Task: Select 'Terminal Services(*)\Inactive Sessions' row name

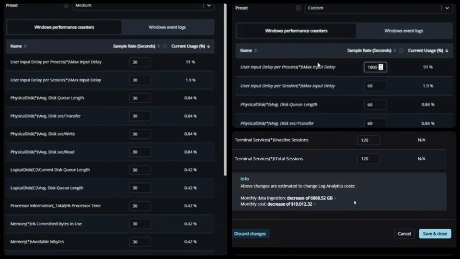Action: coord(271,140)
